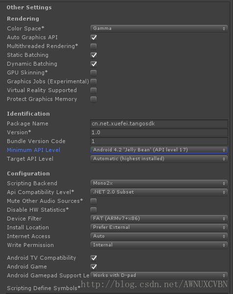Click the Scripting Define Symbols label
Image resolution: width=233 pixels, height=294 pixels.
point(44,288)
